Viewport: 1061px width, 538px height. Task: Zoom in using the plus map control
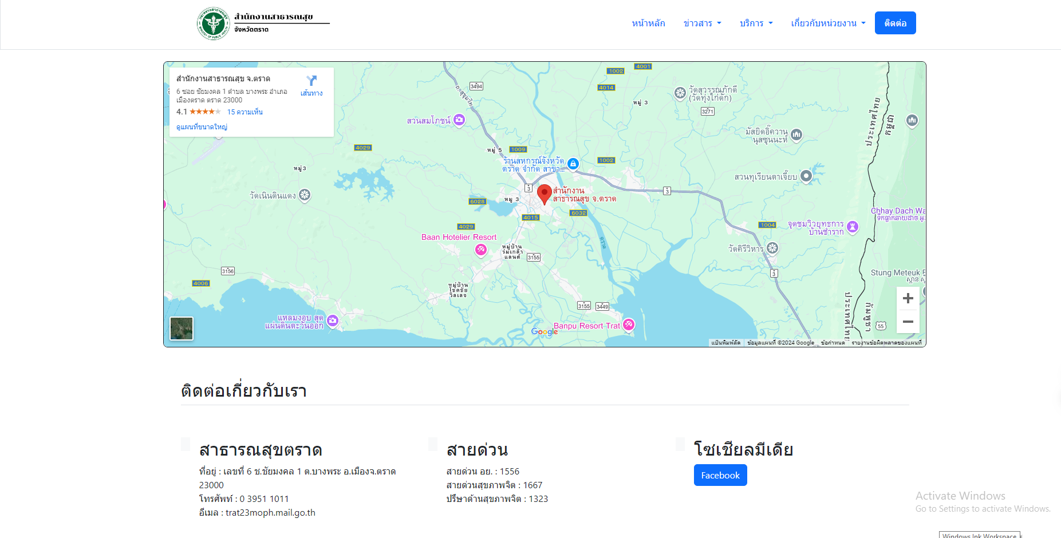point(908,298)
